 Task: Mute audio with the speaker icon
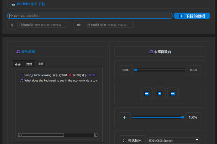125,117
